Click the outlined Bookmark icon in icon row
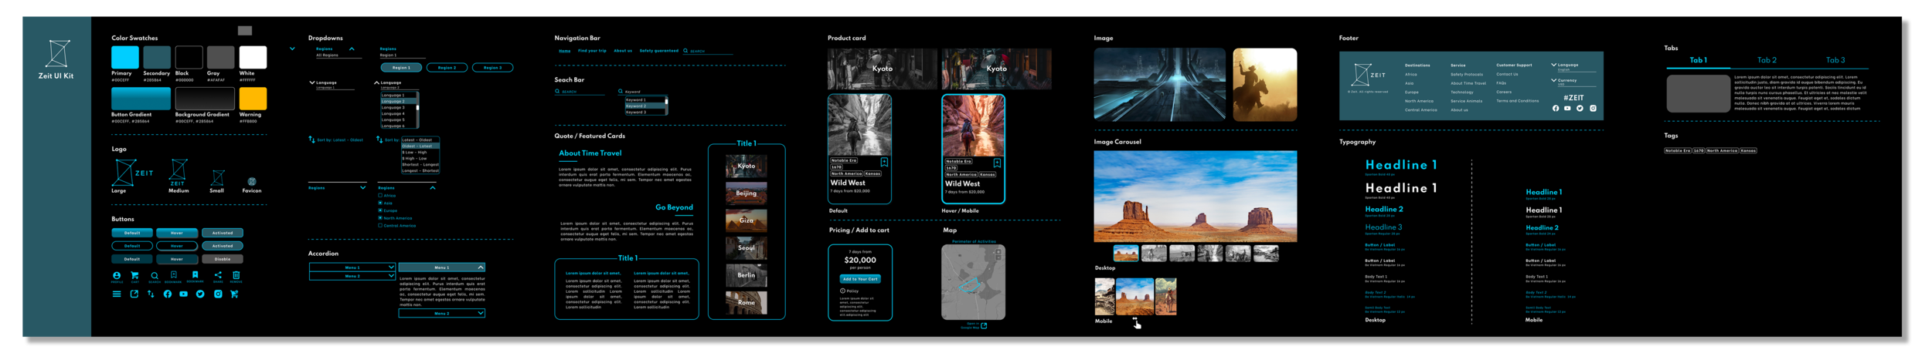This screenshot has height=353, width=1932. click(x=174, y=274)
